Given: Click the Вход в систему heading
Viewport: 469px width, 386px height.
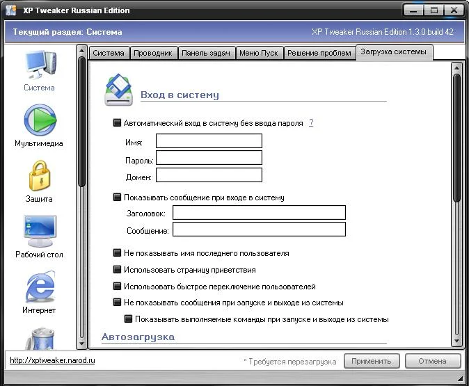Looking at the screenshot, I should (180, 95).
